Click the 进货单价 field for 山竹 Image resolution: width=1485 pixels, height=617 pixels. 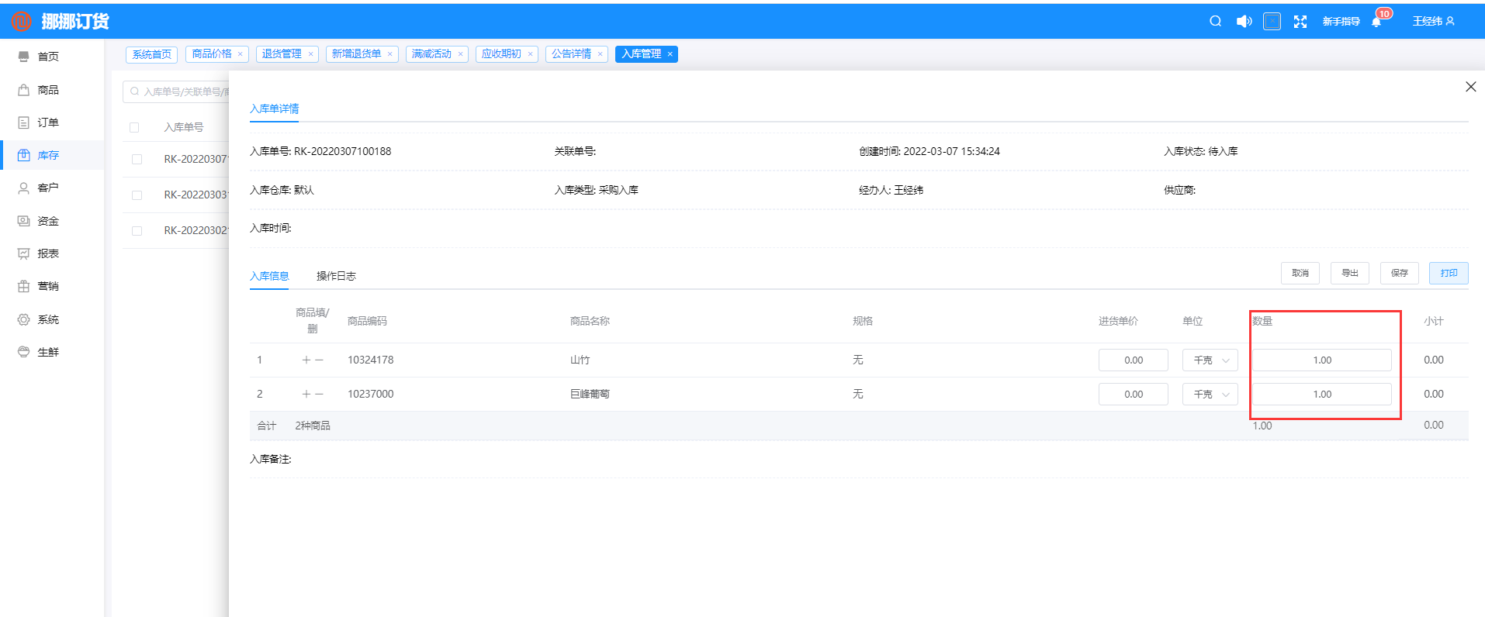[1133, 360]
